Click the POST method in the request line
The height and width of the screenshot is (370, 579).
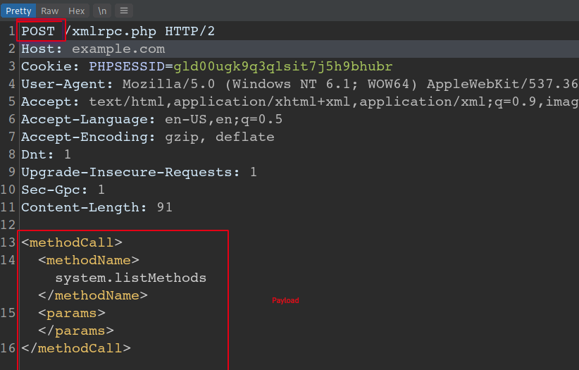[38, 32]
